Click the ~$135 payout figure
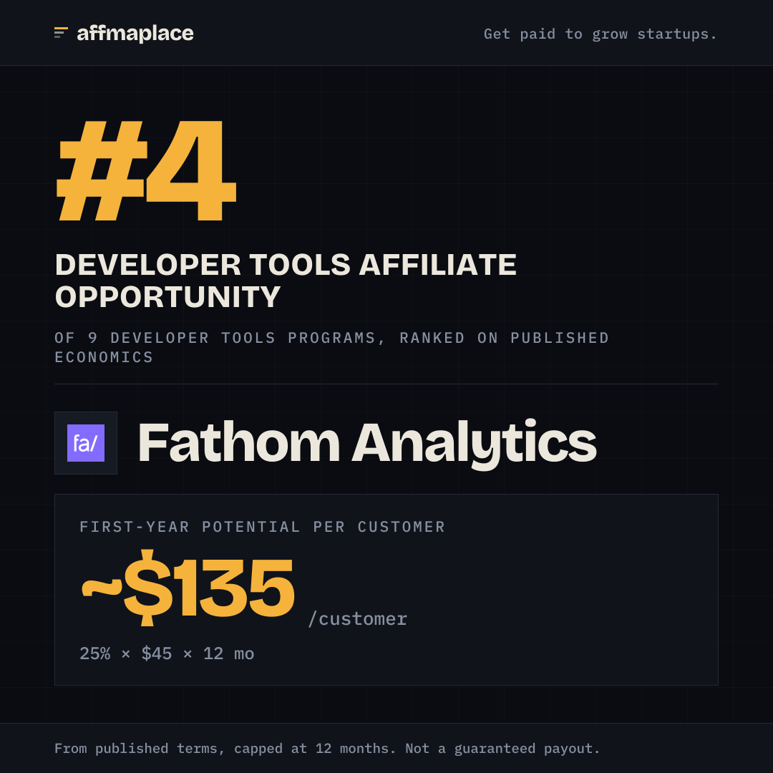The height and width of the screenshot is (773, 773). click(188, 588)
